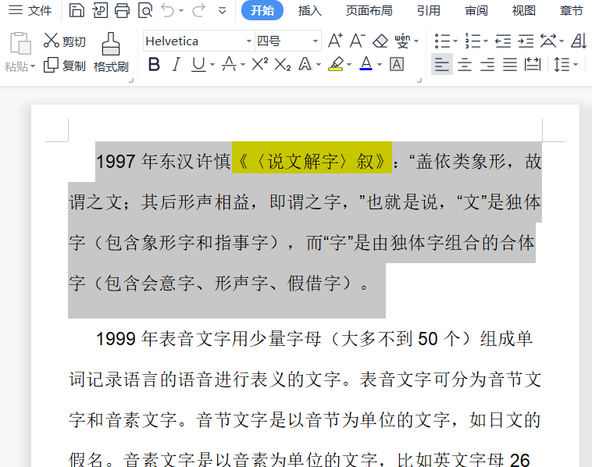This screenshot has height=467, width=592.
Task: Toggle superscript X² icon
Action: point(260,65)
